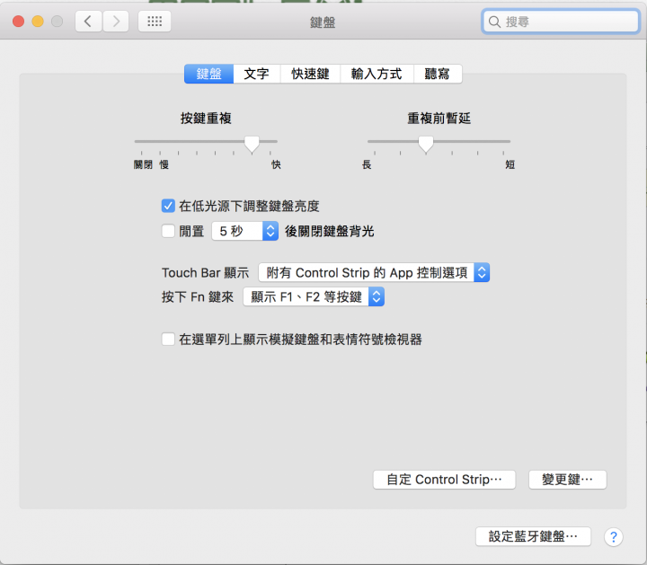Click the 慢 label under key repeat
This screenshot has width=647, height=565.
tap(164, 165)
